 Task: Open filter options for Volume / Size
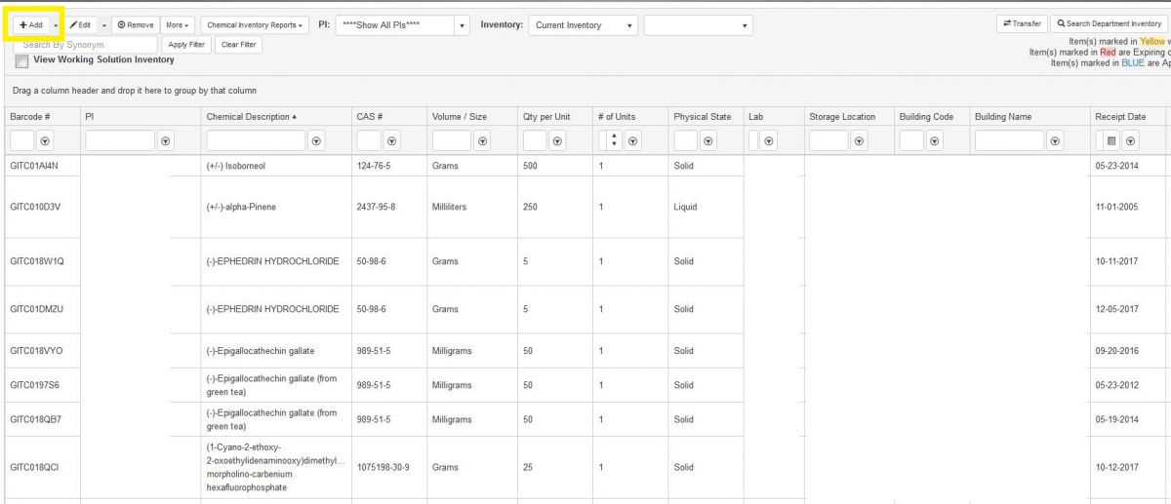(x=481, y=141)
